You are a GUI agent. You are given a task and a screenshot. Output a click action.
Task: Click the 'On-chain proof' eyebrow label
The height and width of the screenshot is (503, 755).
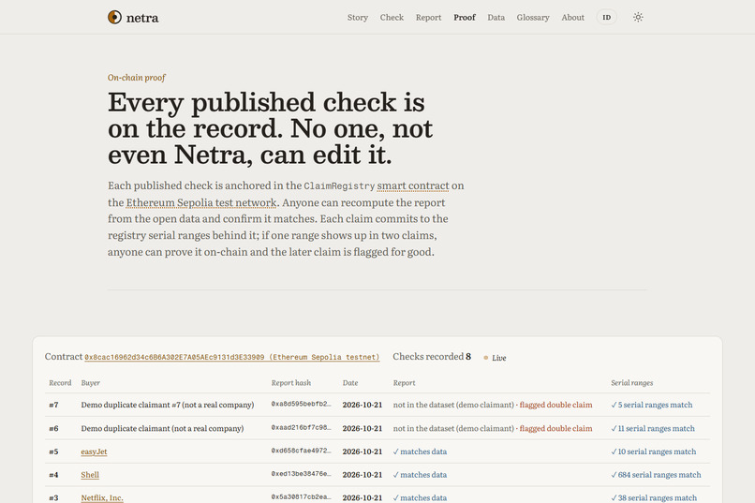[x=136, y=78]
